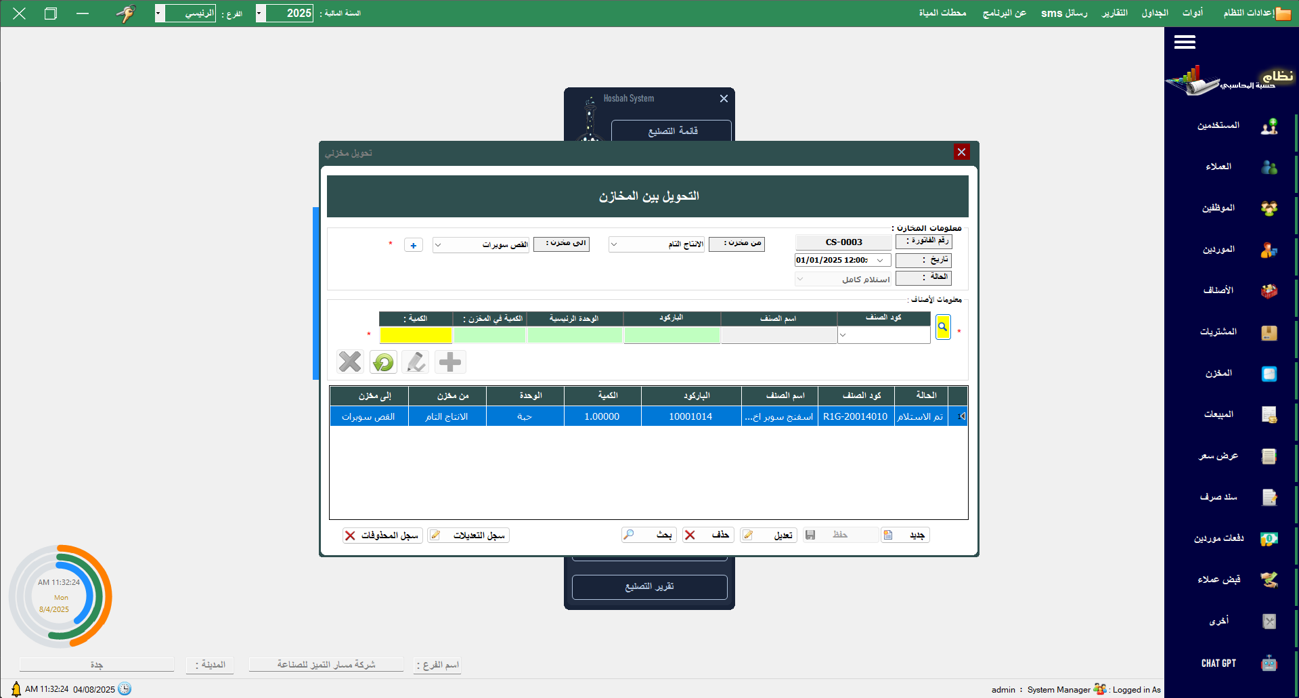1299x698 pixels.
Task: Open the reports (التقارير) menu
Action: coord(1114,14)
